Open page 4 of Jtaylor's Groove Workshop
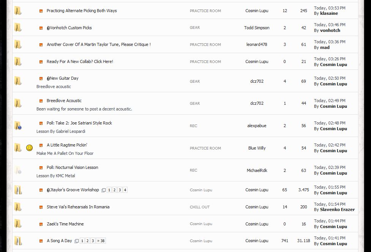371x252 pixels. 125,190
